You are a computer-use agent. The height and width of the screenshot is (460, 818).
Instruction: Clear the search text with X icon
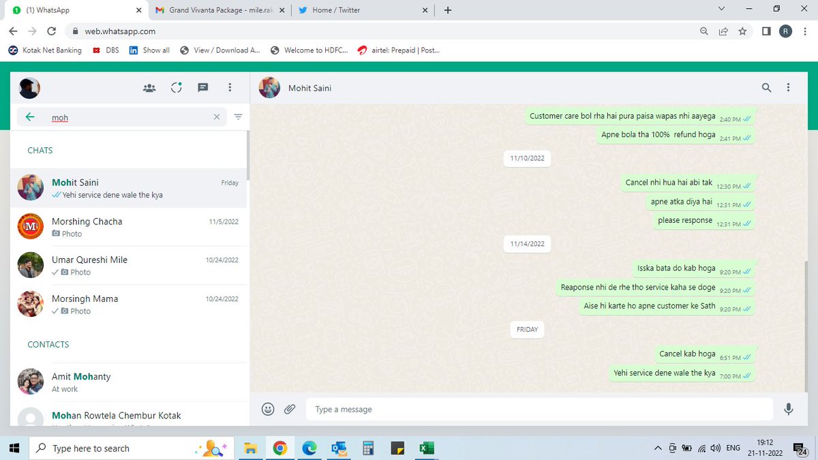[217, 117]
